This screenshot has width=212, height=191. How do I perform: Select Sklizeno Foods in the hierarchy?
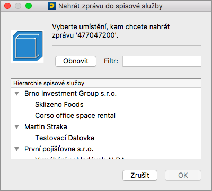tap(59, 104)
